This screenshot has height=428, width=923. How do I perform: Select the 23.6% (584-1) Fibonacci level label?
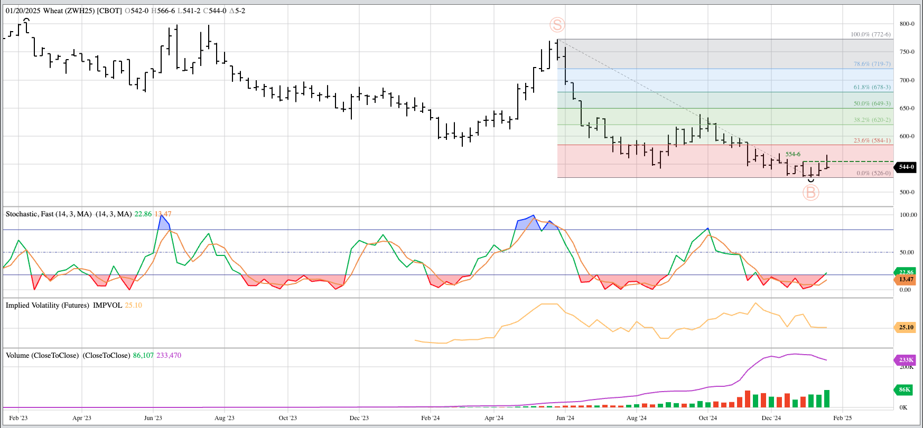[x=872, y=140]
